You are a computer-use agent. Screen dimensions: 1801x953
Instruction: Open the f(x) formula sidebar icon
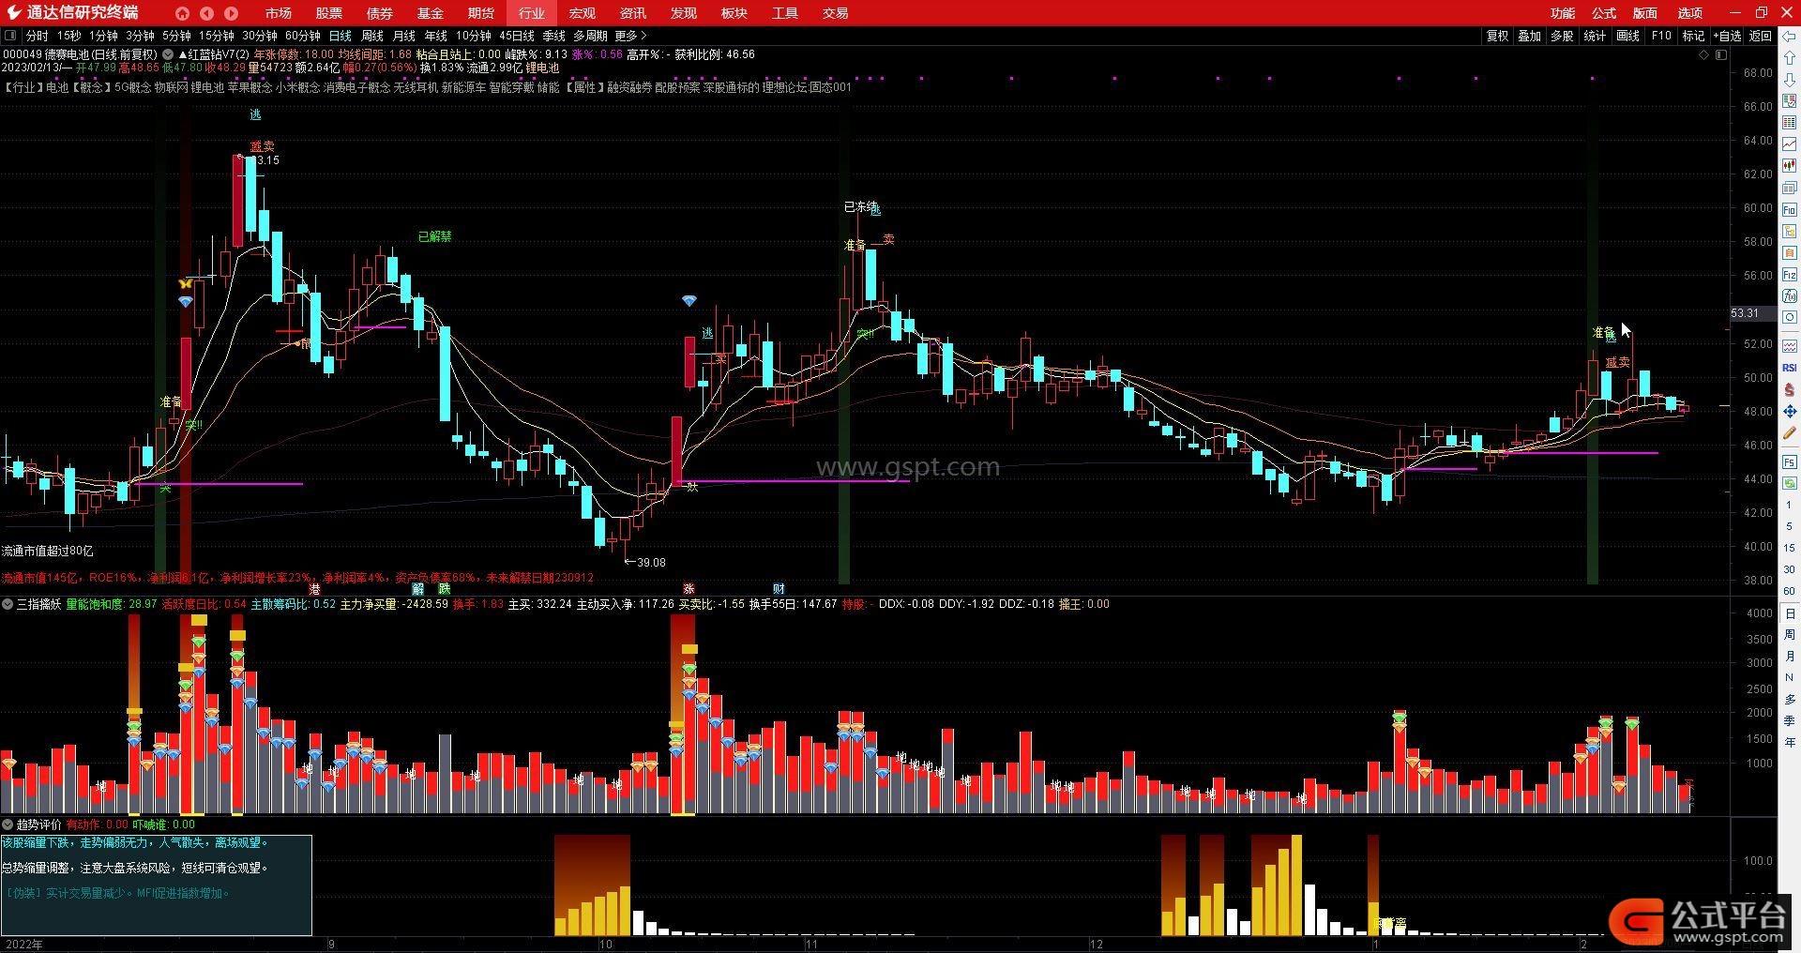coord(1790,296)
